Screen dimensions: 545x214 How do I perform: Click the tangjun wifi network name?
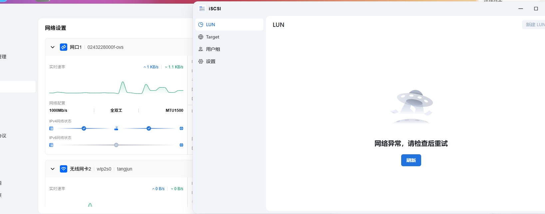click(125, 169)
